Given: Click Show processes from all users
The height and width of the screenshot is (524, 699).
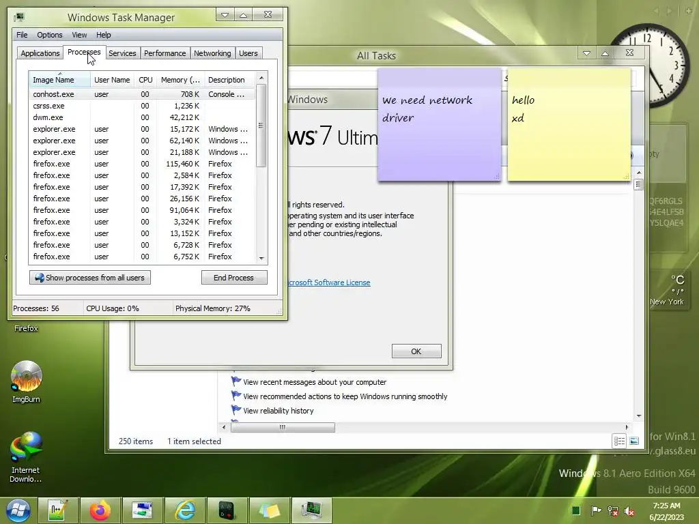Looking at the screenshot, I should (x=90, y=278).
